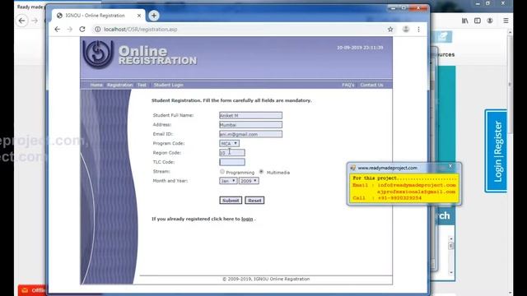Open Firefox library icon in background window
527x296 pixels.
pos(464,21)
